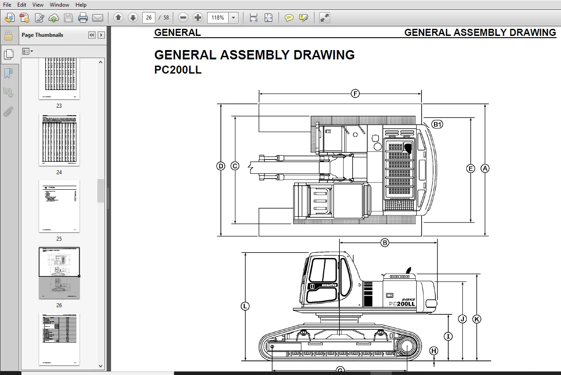Open the Bookmarks panel
The width and height of the screenshot is (561, 375).
[x=8, y=73]
